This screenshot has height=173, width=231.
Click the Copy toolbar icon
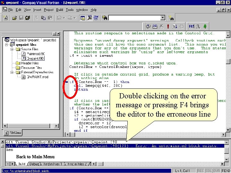click(43, 18)
